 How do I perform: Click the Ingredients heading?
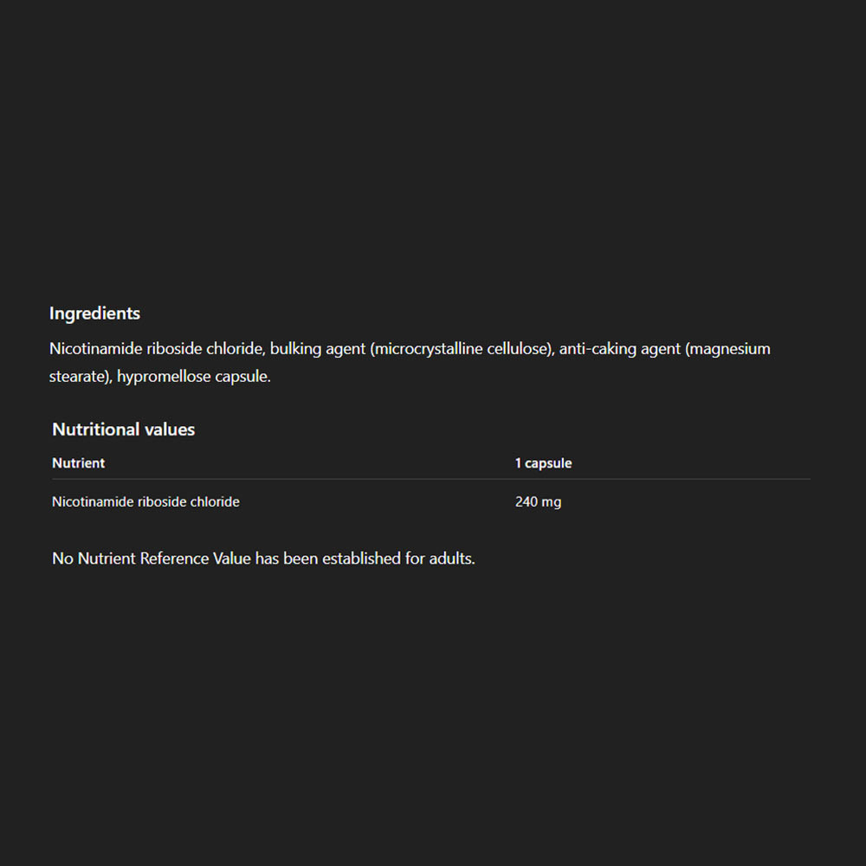click(94, 313)
